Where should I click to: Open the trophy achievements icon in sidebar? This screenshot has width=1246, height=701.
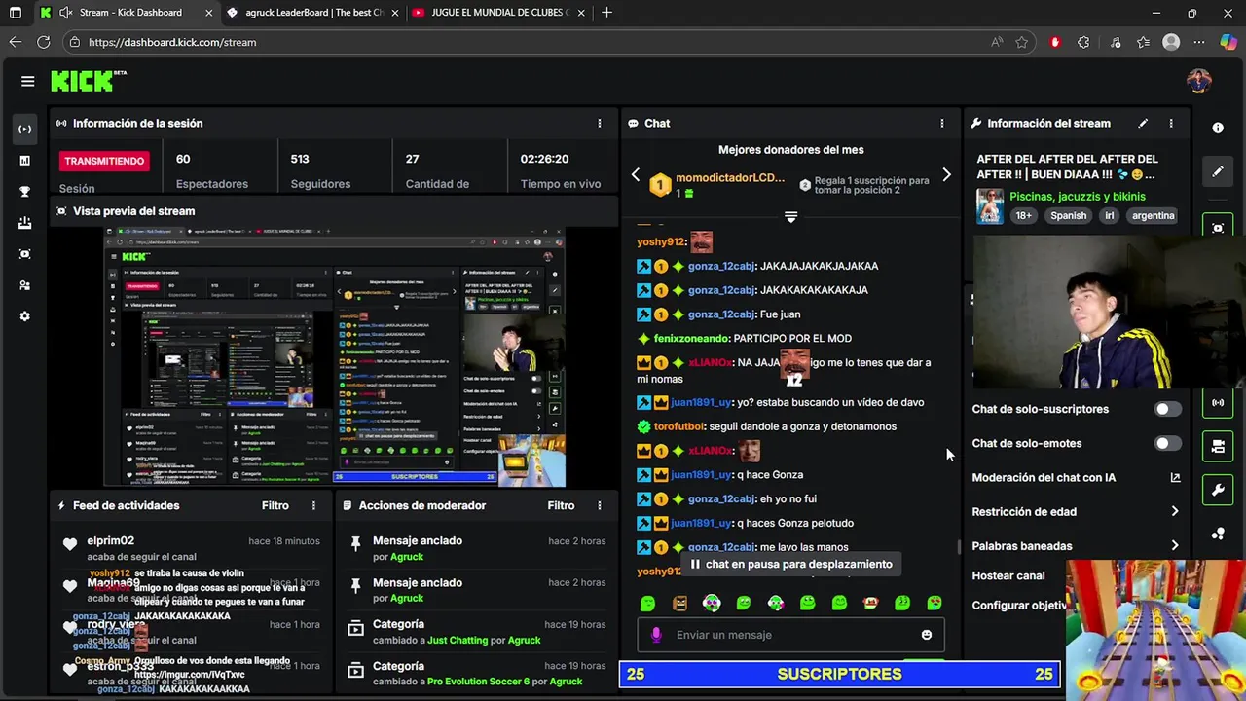tap(24, 192)
